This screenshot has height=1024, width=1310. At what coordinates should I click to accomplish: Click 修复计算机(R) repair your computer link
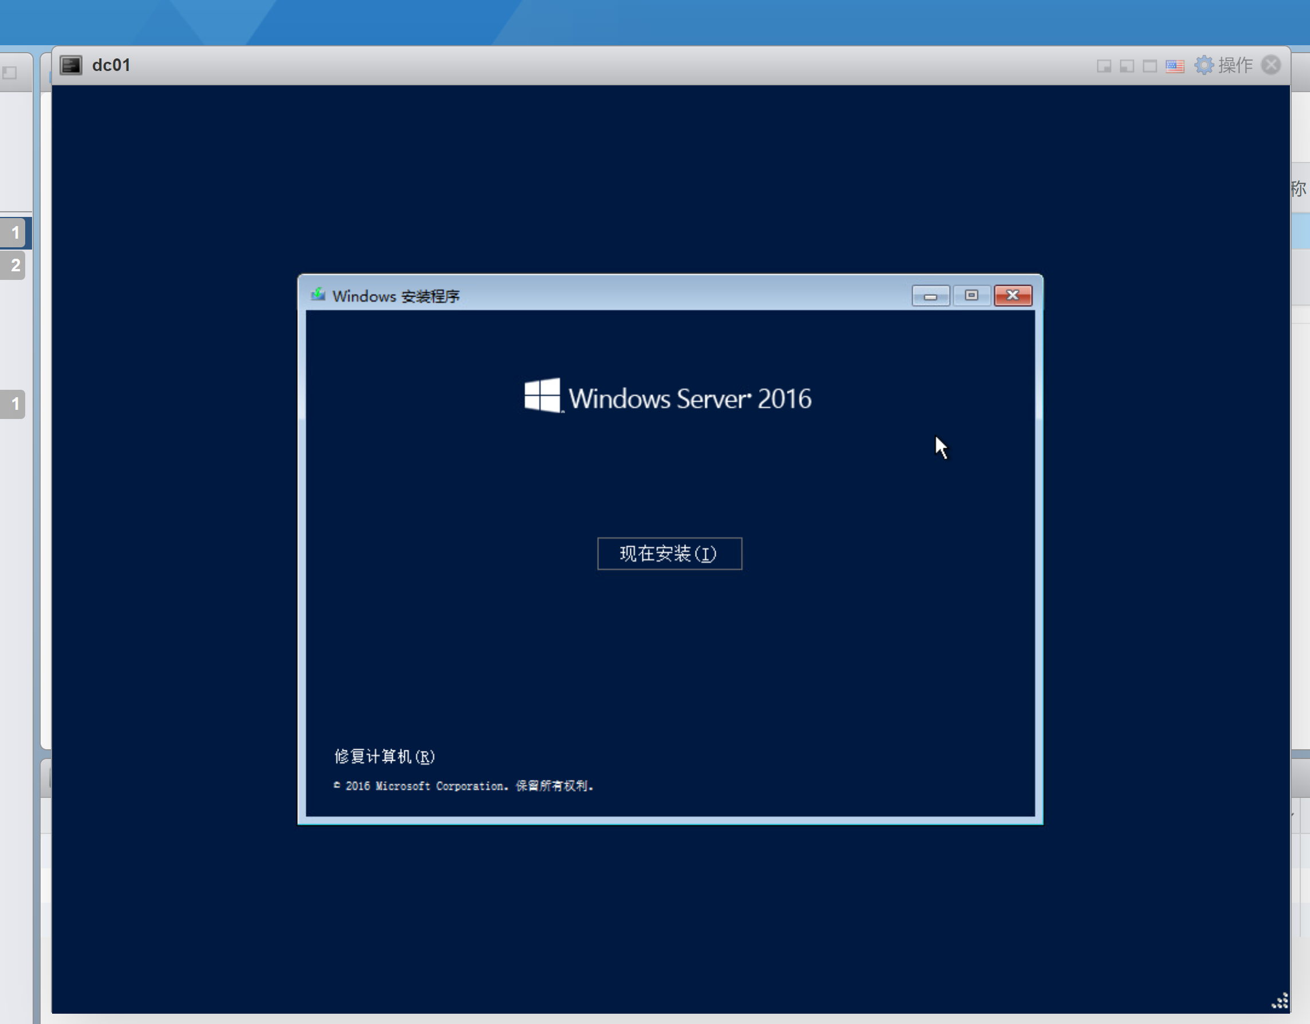point(384,756)
